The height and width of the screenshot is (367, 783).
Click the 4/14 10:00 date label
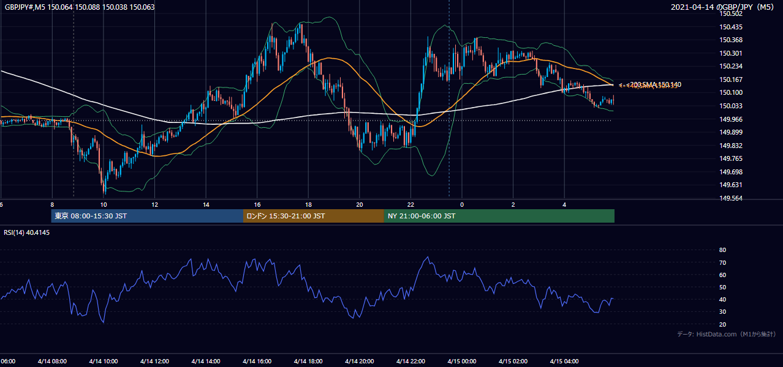click(x=104, y=361)
